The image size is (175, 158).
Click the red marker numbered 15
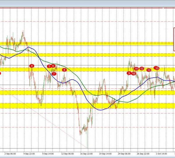[156, 68]
